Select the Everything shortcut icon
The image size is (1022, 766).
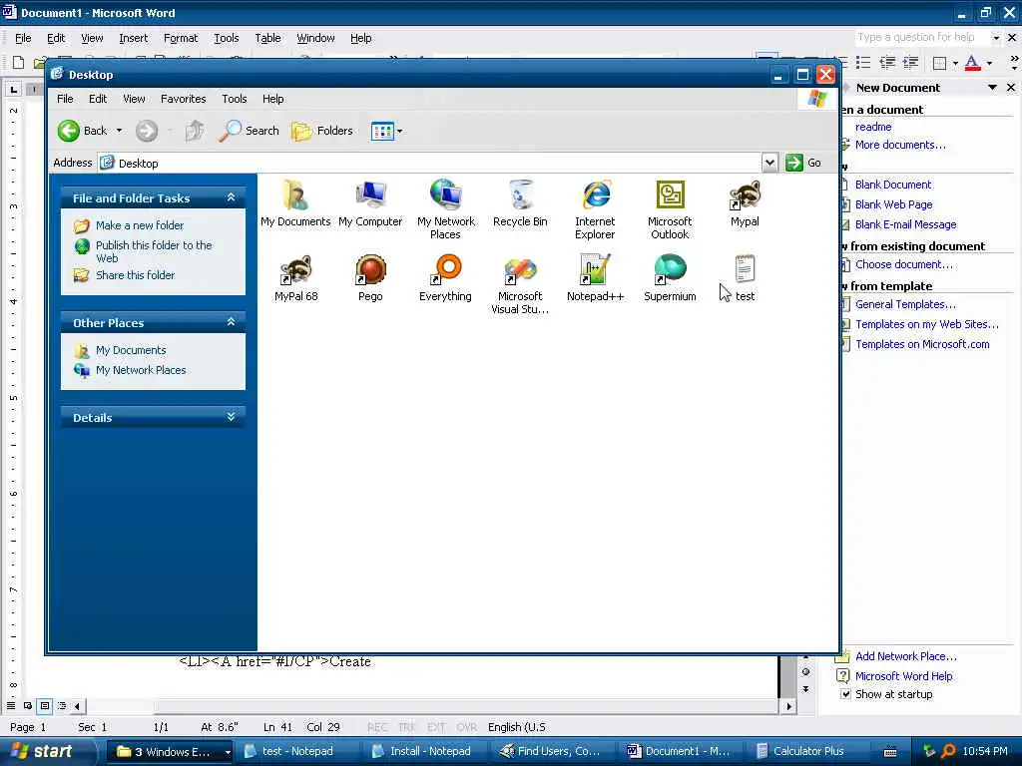(446, 279)
